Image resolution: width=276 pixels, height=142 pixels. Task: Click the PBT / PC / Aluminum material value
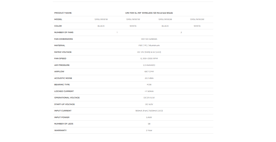point(149,46)
